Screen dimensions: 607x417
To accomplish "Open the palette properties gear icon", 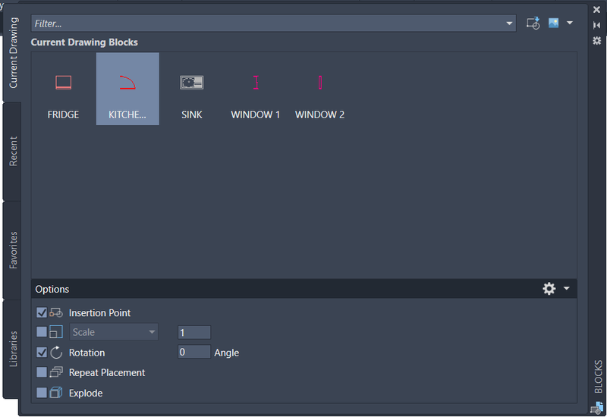I will (596, 41).
